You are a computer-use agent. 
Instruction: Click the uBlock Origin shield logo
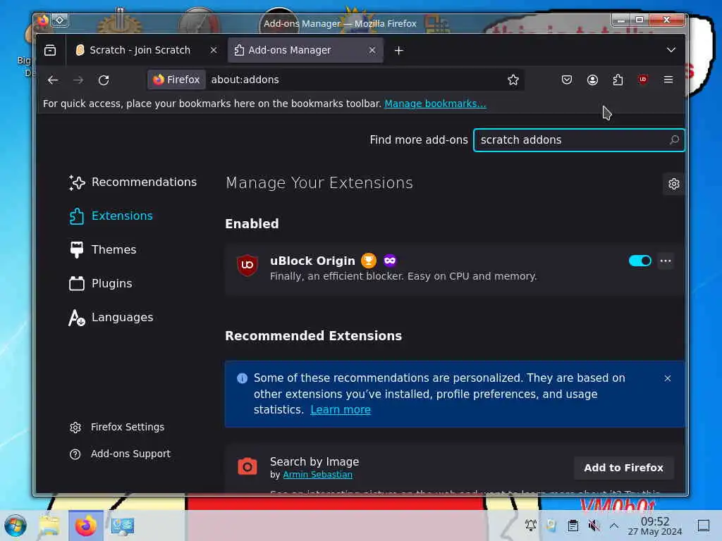click(247, 265)
